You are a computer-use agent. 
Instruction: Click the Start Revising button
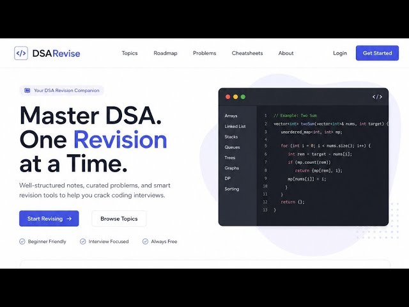click(x=49, y=219)
